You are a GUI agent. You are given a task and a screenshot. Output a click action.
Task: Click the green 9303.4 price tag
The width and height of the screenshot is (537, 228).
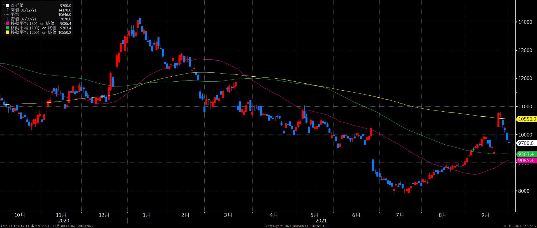[x=526, y=154]
